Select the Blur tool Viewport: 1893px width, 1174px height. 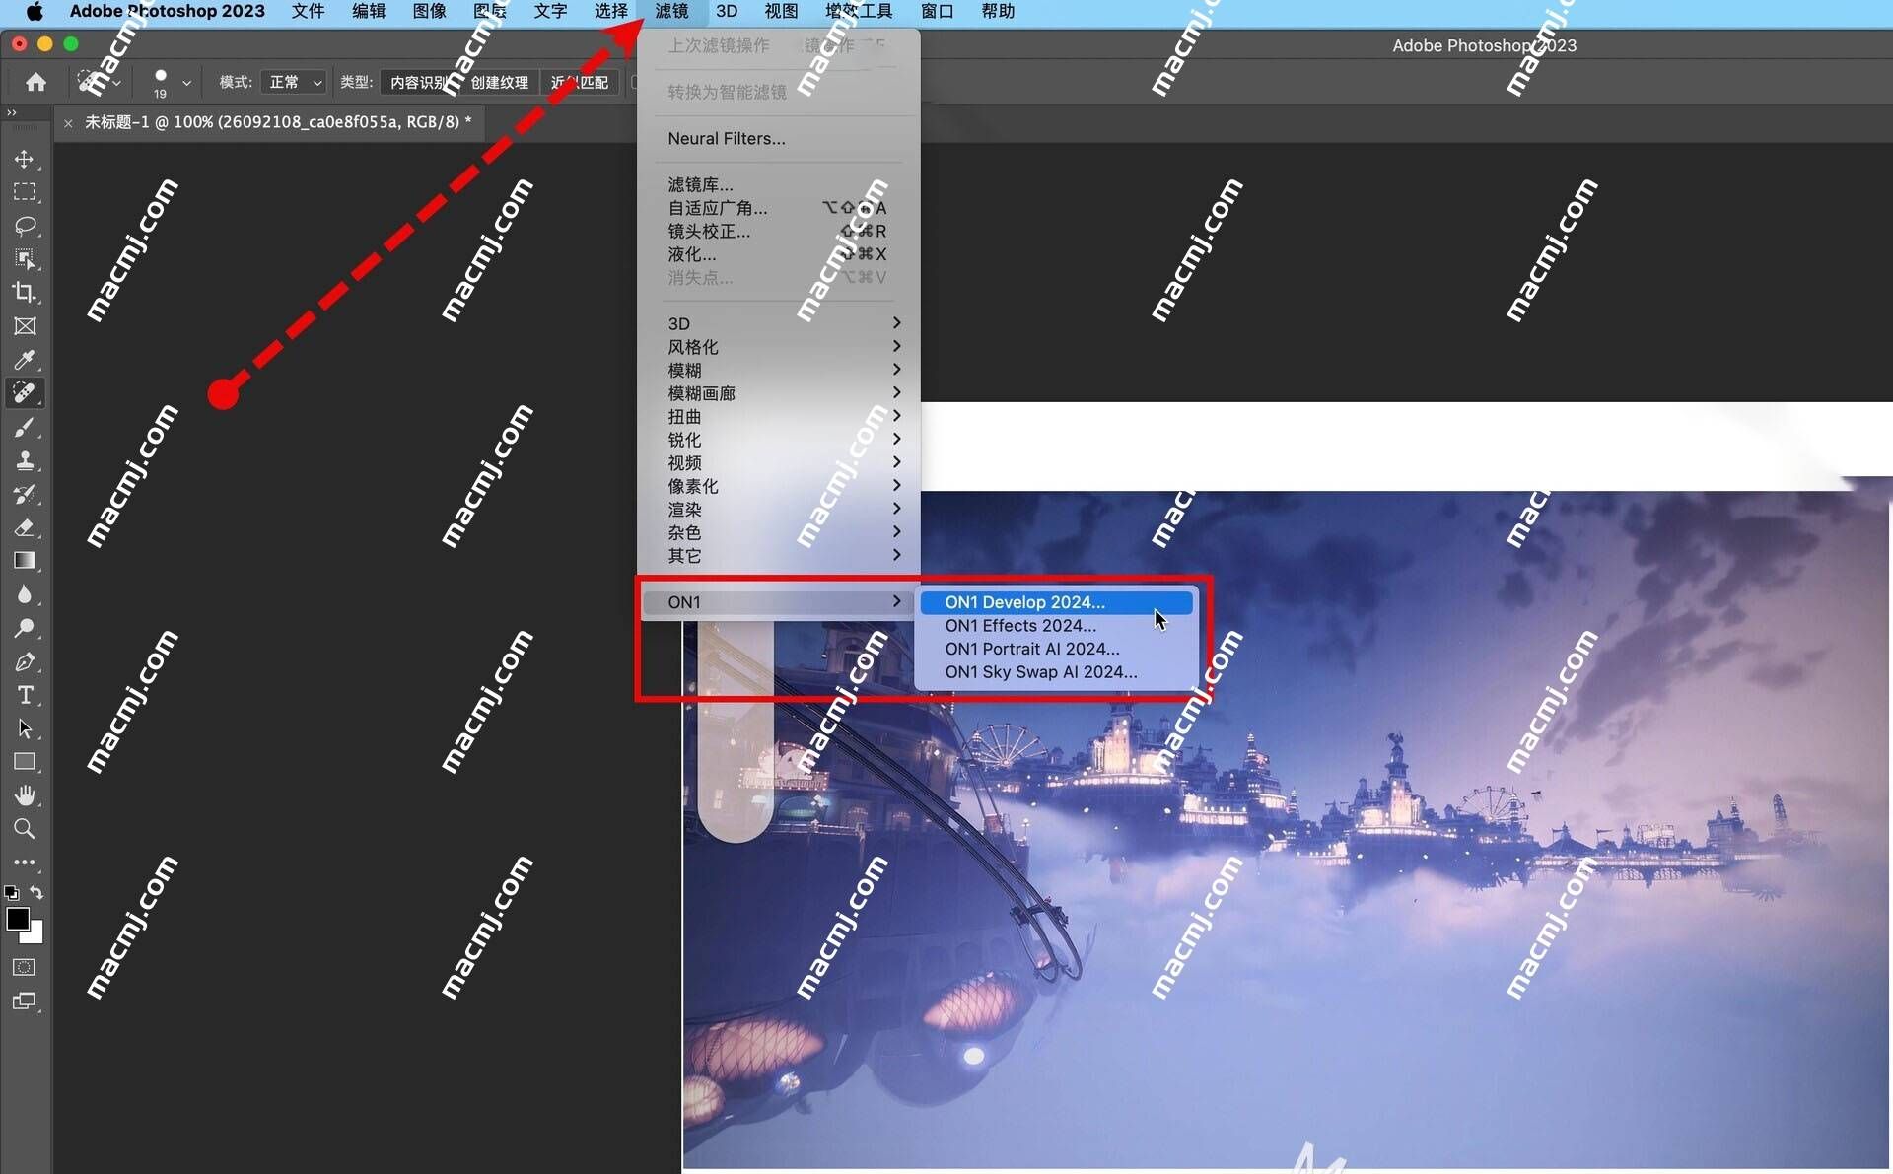25,594
